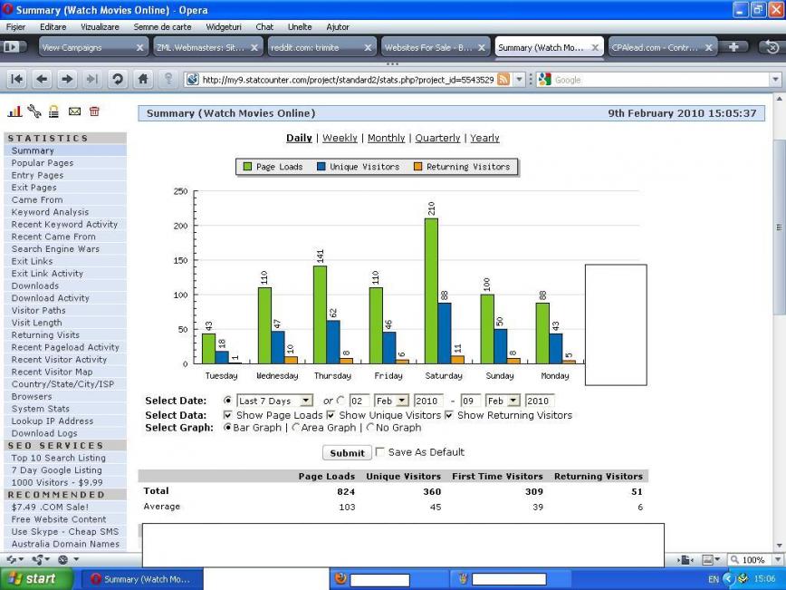Open a new tab with plus button
The height and width of the screenshot is (590, 786).
[x=733, y=47]
